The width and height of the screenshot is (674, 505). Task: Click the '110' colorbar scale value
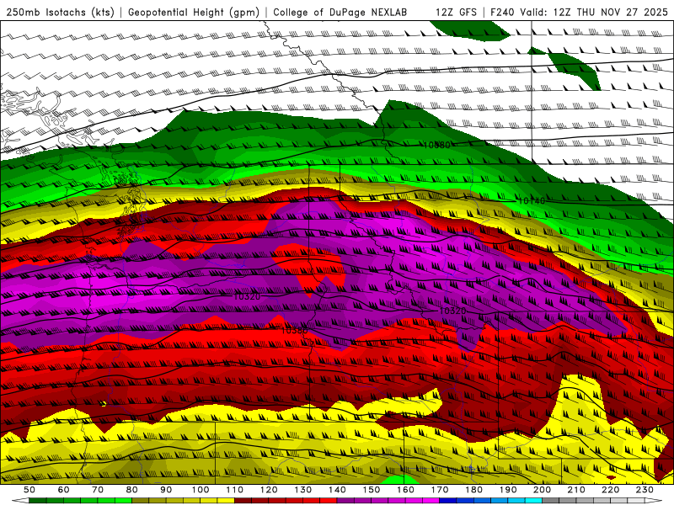click(235, 490)
